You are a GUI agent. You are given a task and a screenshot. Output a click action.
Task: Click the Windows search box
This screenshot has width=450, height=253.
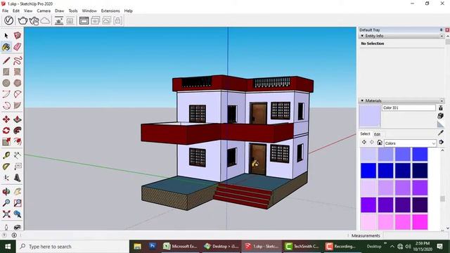pyautogui.click(x=73, y=247)
